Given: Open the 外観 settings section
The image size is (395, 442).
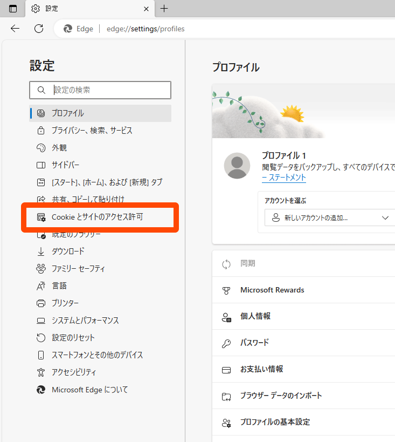Looking at the screenshot, I should [x=59, y=148].
